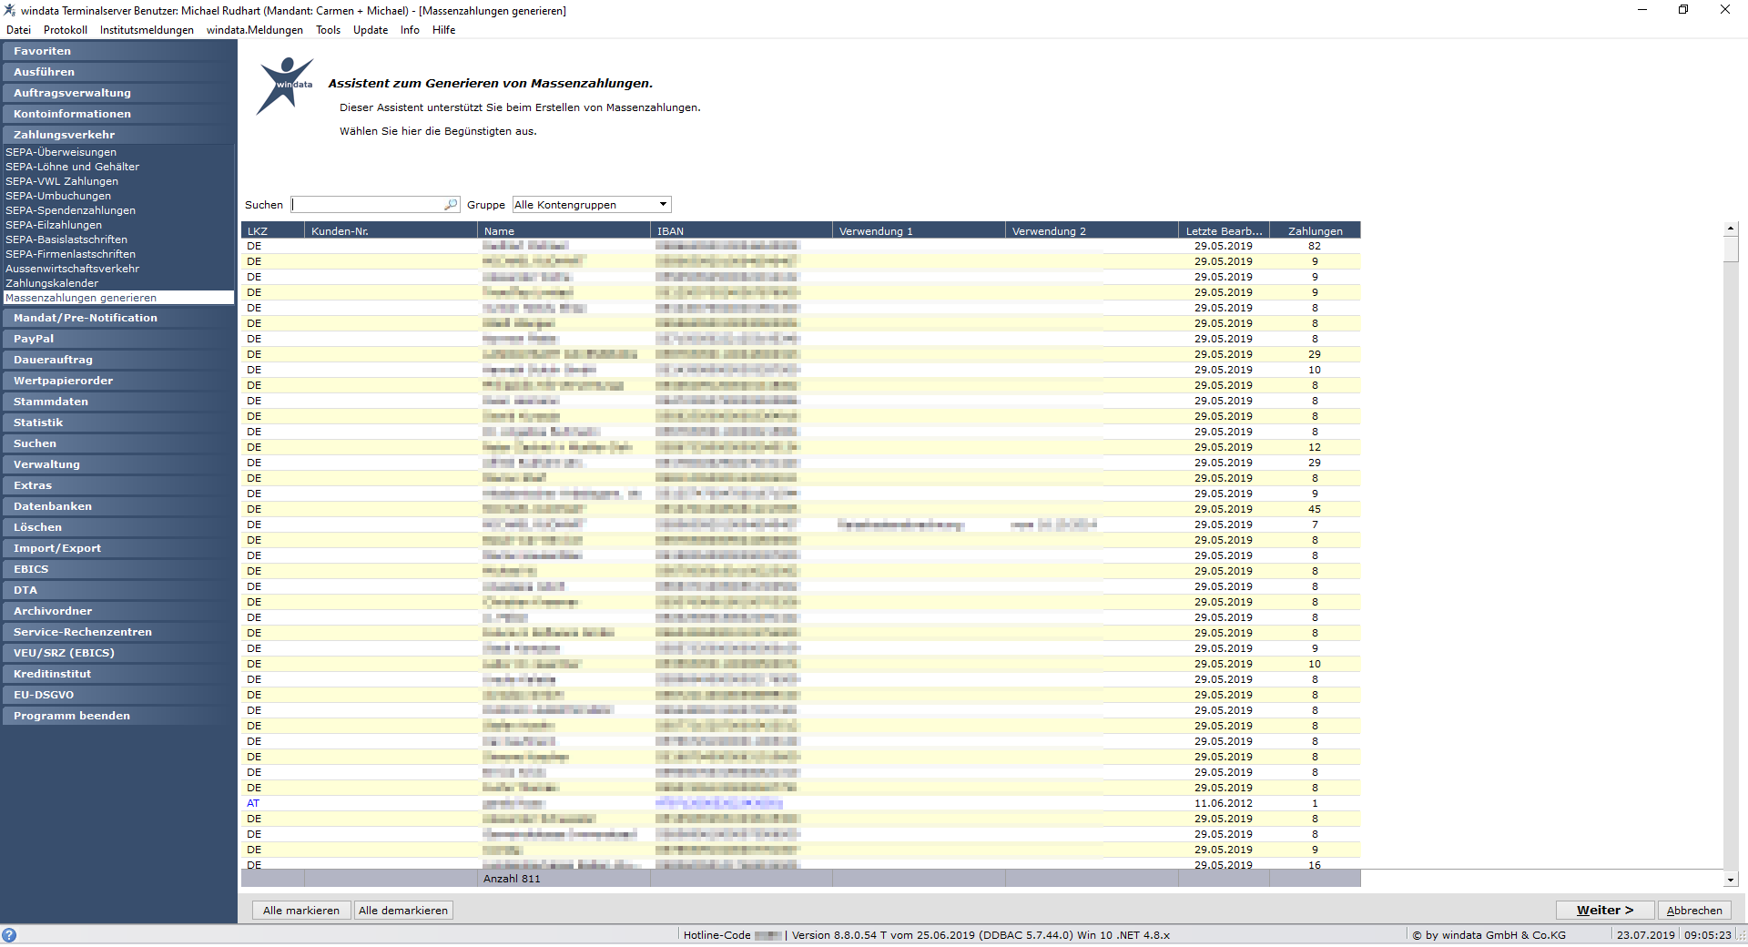
Task: Open the PayPal sidebar section
Action: tap(118, 339)
